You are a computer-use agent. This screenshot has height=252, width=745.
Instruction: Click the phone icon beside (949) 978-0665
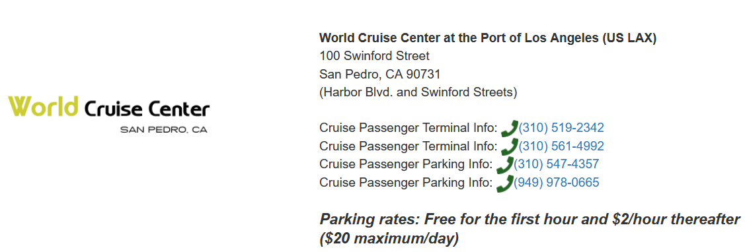tap(504, 183)
